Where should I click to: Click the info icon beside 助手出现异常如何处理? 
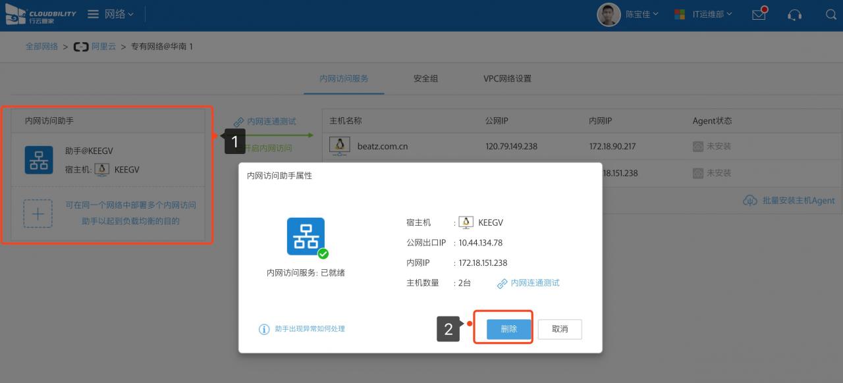point(264,329)
